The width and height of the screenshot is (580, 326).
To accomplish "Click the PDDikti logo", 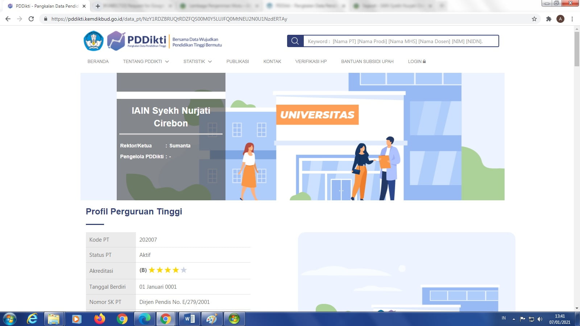I will coord(137,41).
